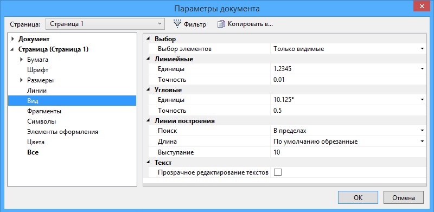Click the По умолчанию обрезанные value

tap(315, 142)
